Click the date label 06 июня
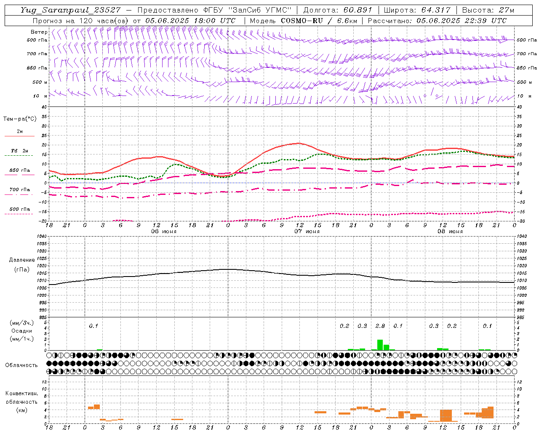This screenshot has height=431, width=539. point(163,231)
